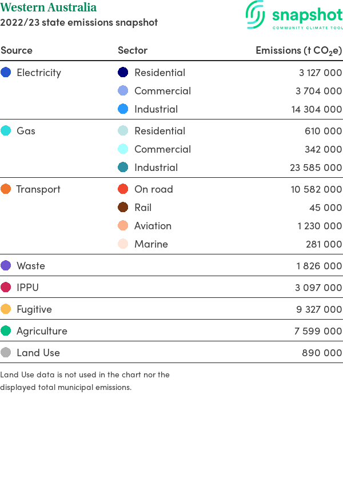Image resolution: width=343 pixels, height=486 pixels.
Task: Select the Agriculture green dot
Action: pyautogui.click(x=6, y=330)
